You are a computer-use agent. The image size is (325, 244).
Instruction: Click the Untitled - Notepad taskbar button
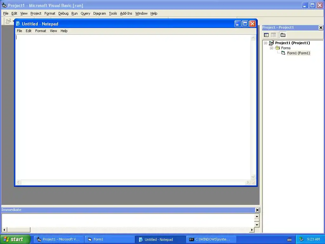tap(161, 240)
